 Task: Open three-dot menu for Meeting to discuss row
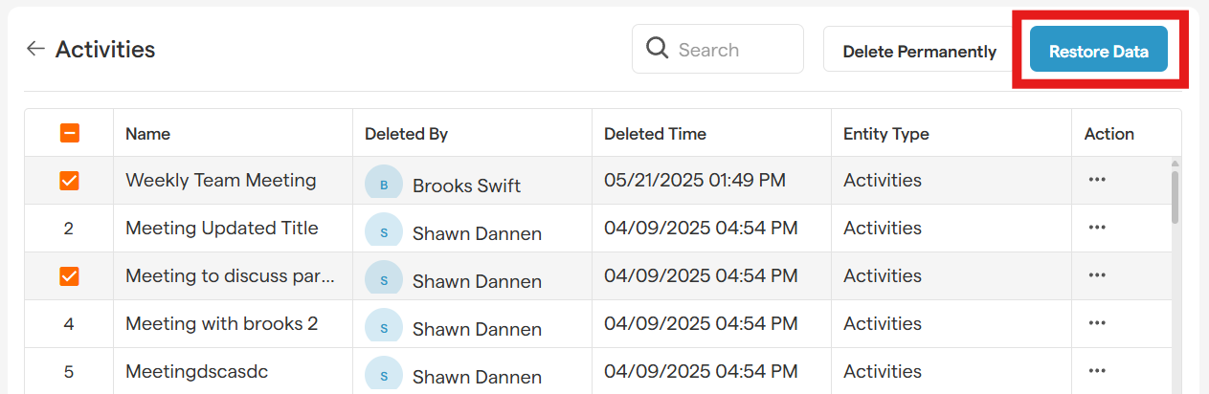point(1097,275)
